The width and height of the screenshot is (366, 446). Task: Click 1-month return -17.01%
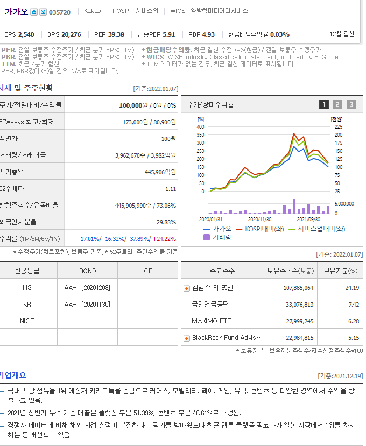(x=89, y=239)
